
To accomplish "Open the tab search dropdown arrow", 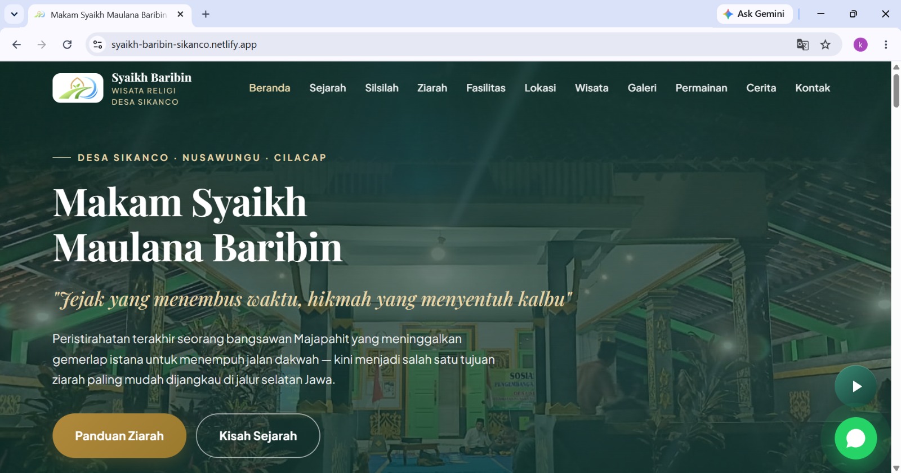I will tap(14, 14).
